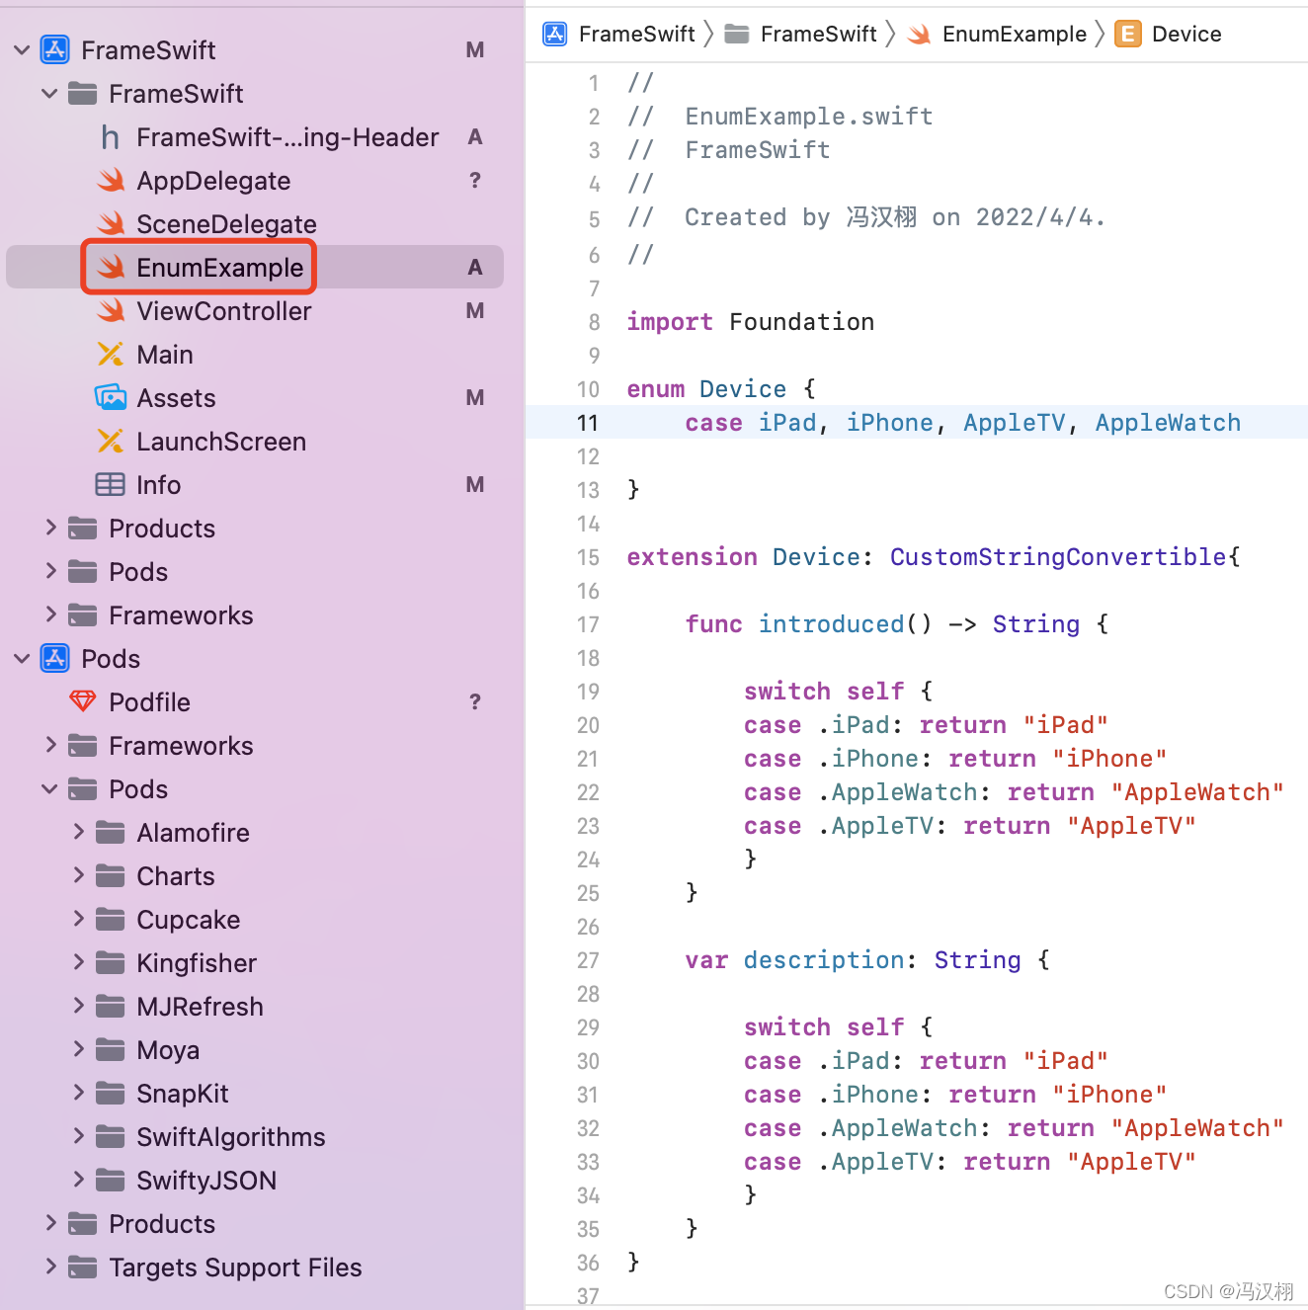
Task: Click 'introduced' function name
Action: pos(831,624)
